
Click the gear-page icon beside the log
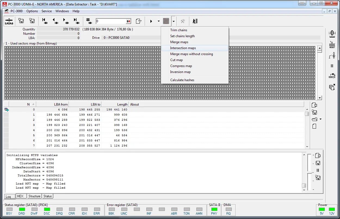pos(318,156)
